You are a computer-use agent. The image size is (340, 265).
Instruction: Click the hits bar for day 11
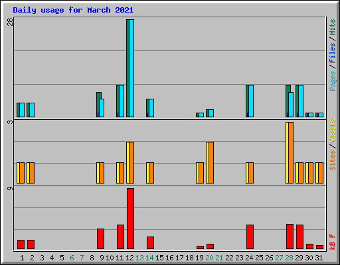pos(118,101)
